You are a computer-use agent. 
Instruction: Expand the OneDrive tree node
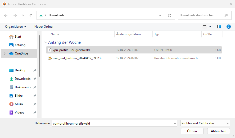(x=4, y=53)
